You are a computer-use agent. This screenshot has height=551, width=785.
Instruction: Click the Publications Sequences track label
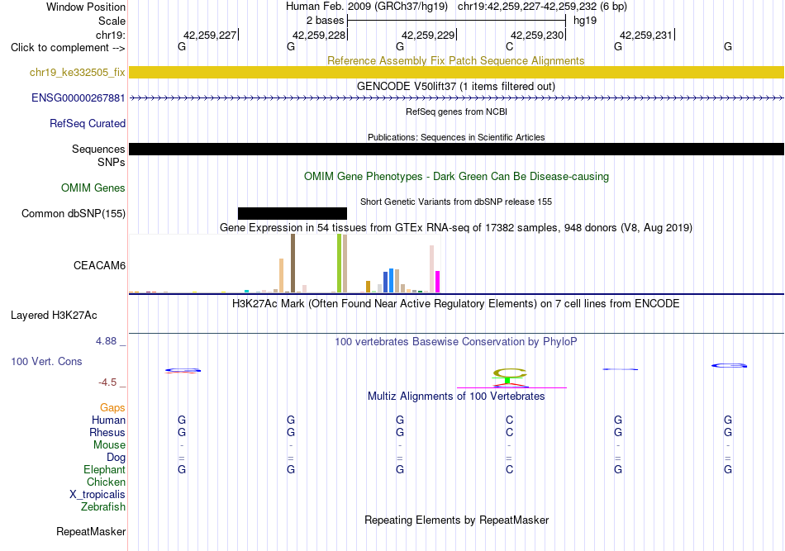(98, 150)
